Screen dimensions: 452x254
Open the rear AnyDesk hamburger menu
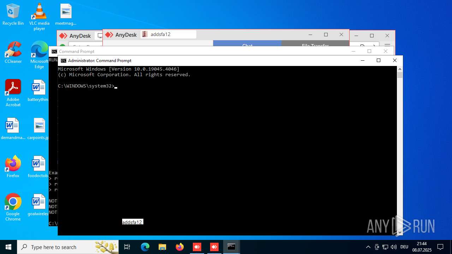pyautogui.click(x=387, y=45)
